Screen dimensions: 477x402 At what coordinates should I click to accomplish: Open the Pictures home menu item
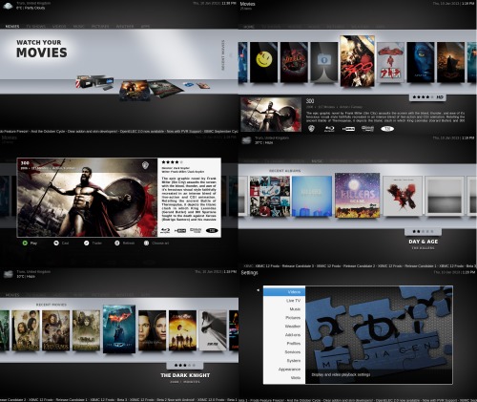tap(100, 27)
